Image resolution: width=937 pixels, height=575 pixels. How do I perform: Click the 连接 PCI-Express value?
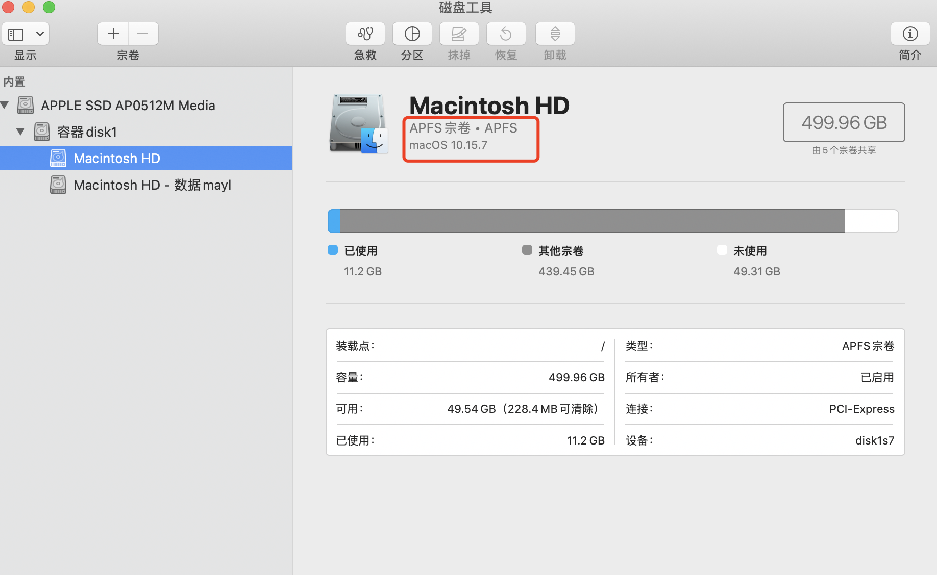click(862, 409)
